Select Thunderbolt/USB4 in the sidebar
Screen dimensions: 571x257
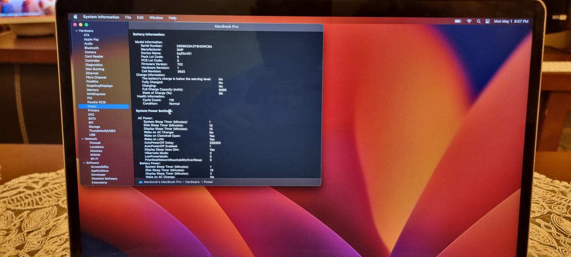pos(102,131)
